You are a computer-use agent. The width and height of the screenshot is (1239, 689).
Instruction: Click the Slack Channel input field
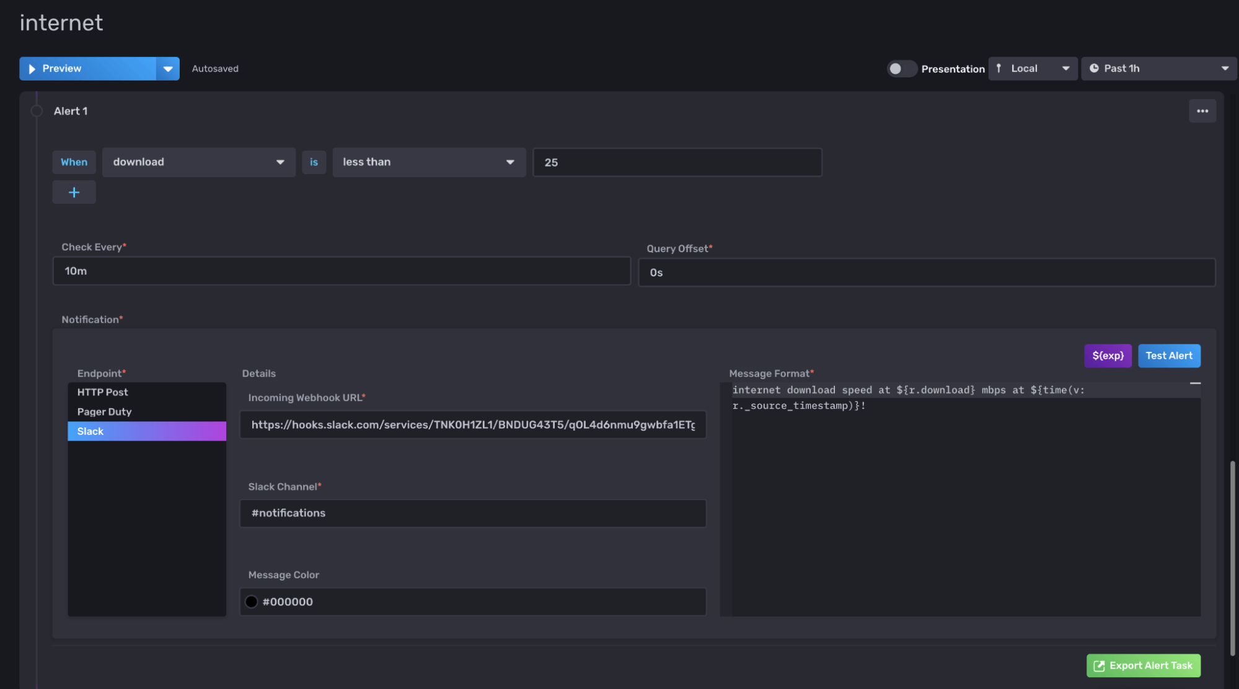tap(473, 513)
